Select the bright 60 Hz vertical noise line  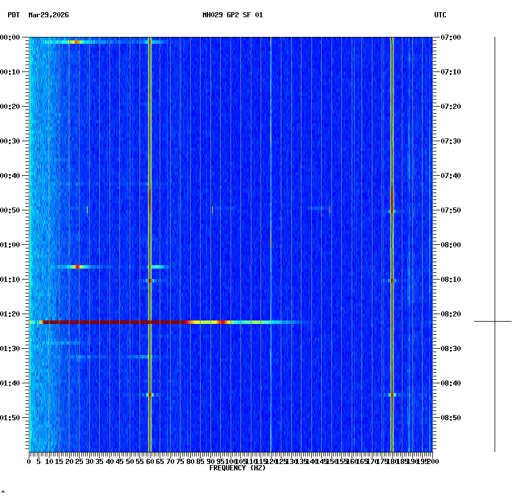(x=150, y=231)
